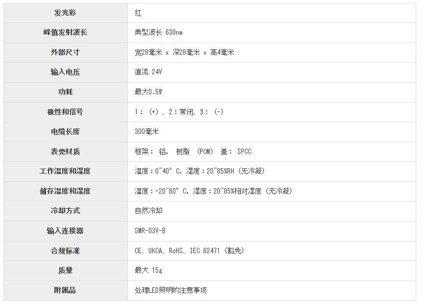Select the value 最大0.5W
Viewport: 425px width, 306px height.
(x=148, y=92)
